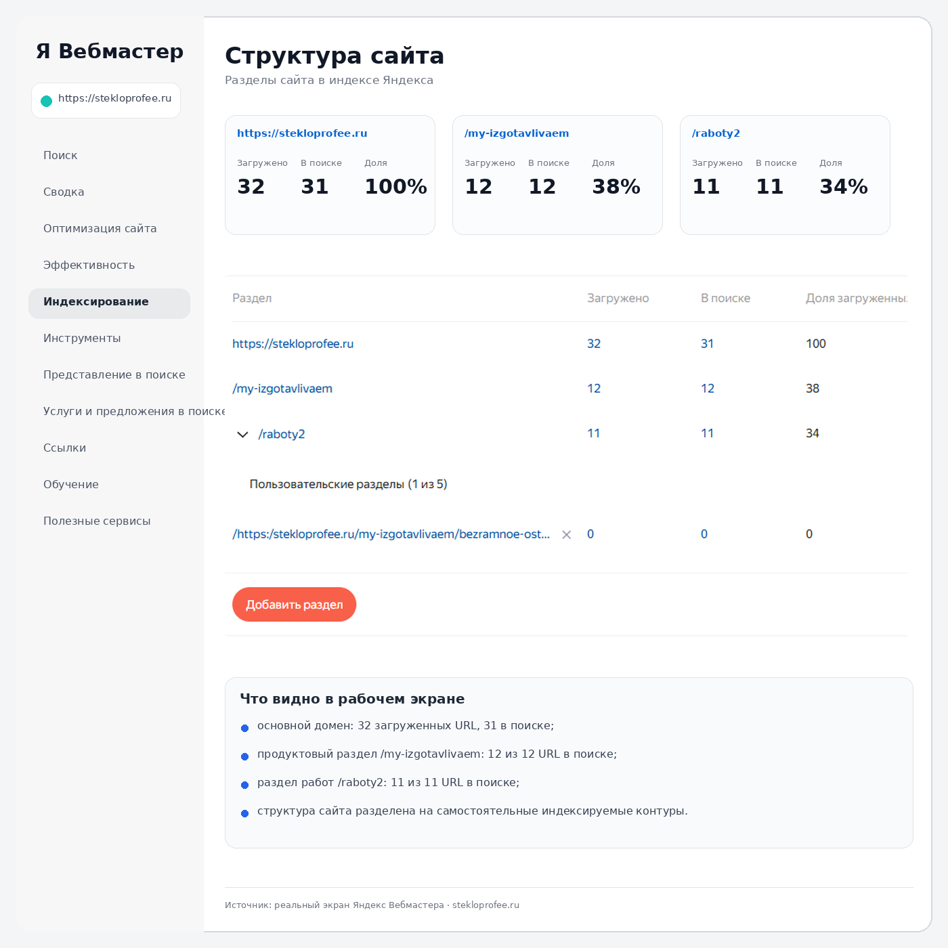Click in-search count 11 in /raboty2 row
The image size is (948, 948).
click(708, 433)
